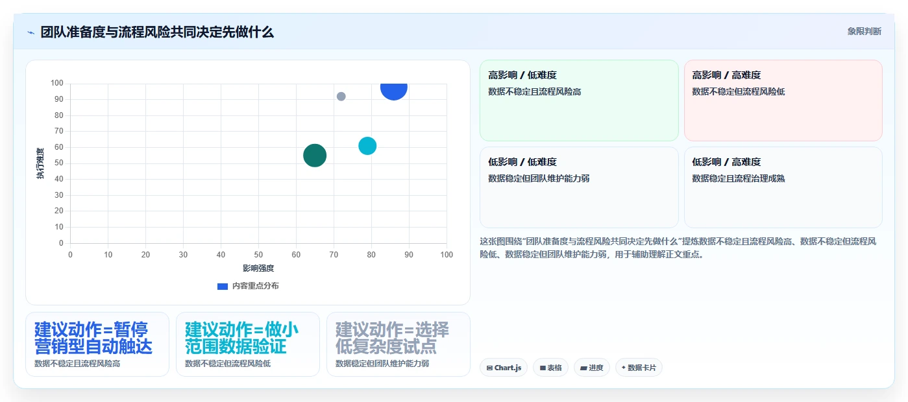Open the 高影响 / 低难度 quadrant card
This screenshot has height=402, width=908.
click(579, 100)
